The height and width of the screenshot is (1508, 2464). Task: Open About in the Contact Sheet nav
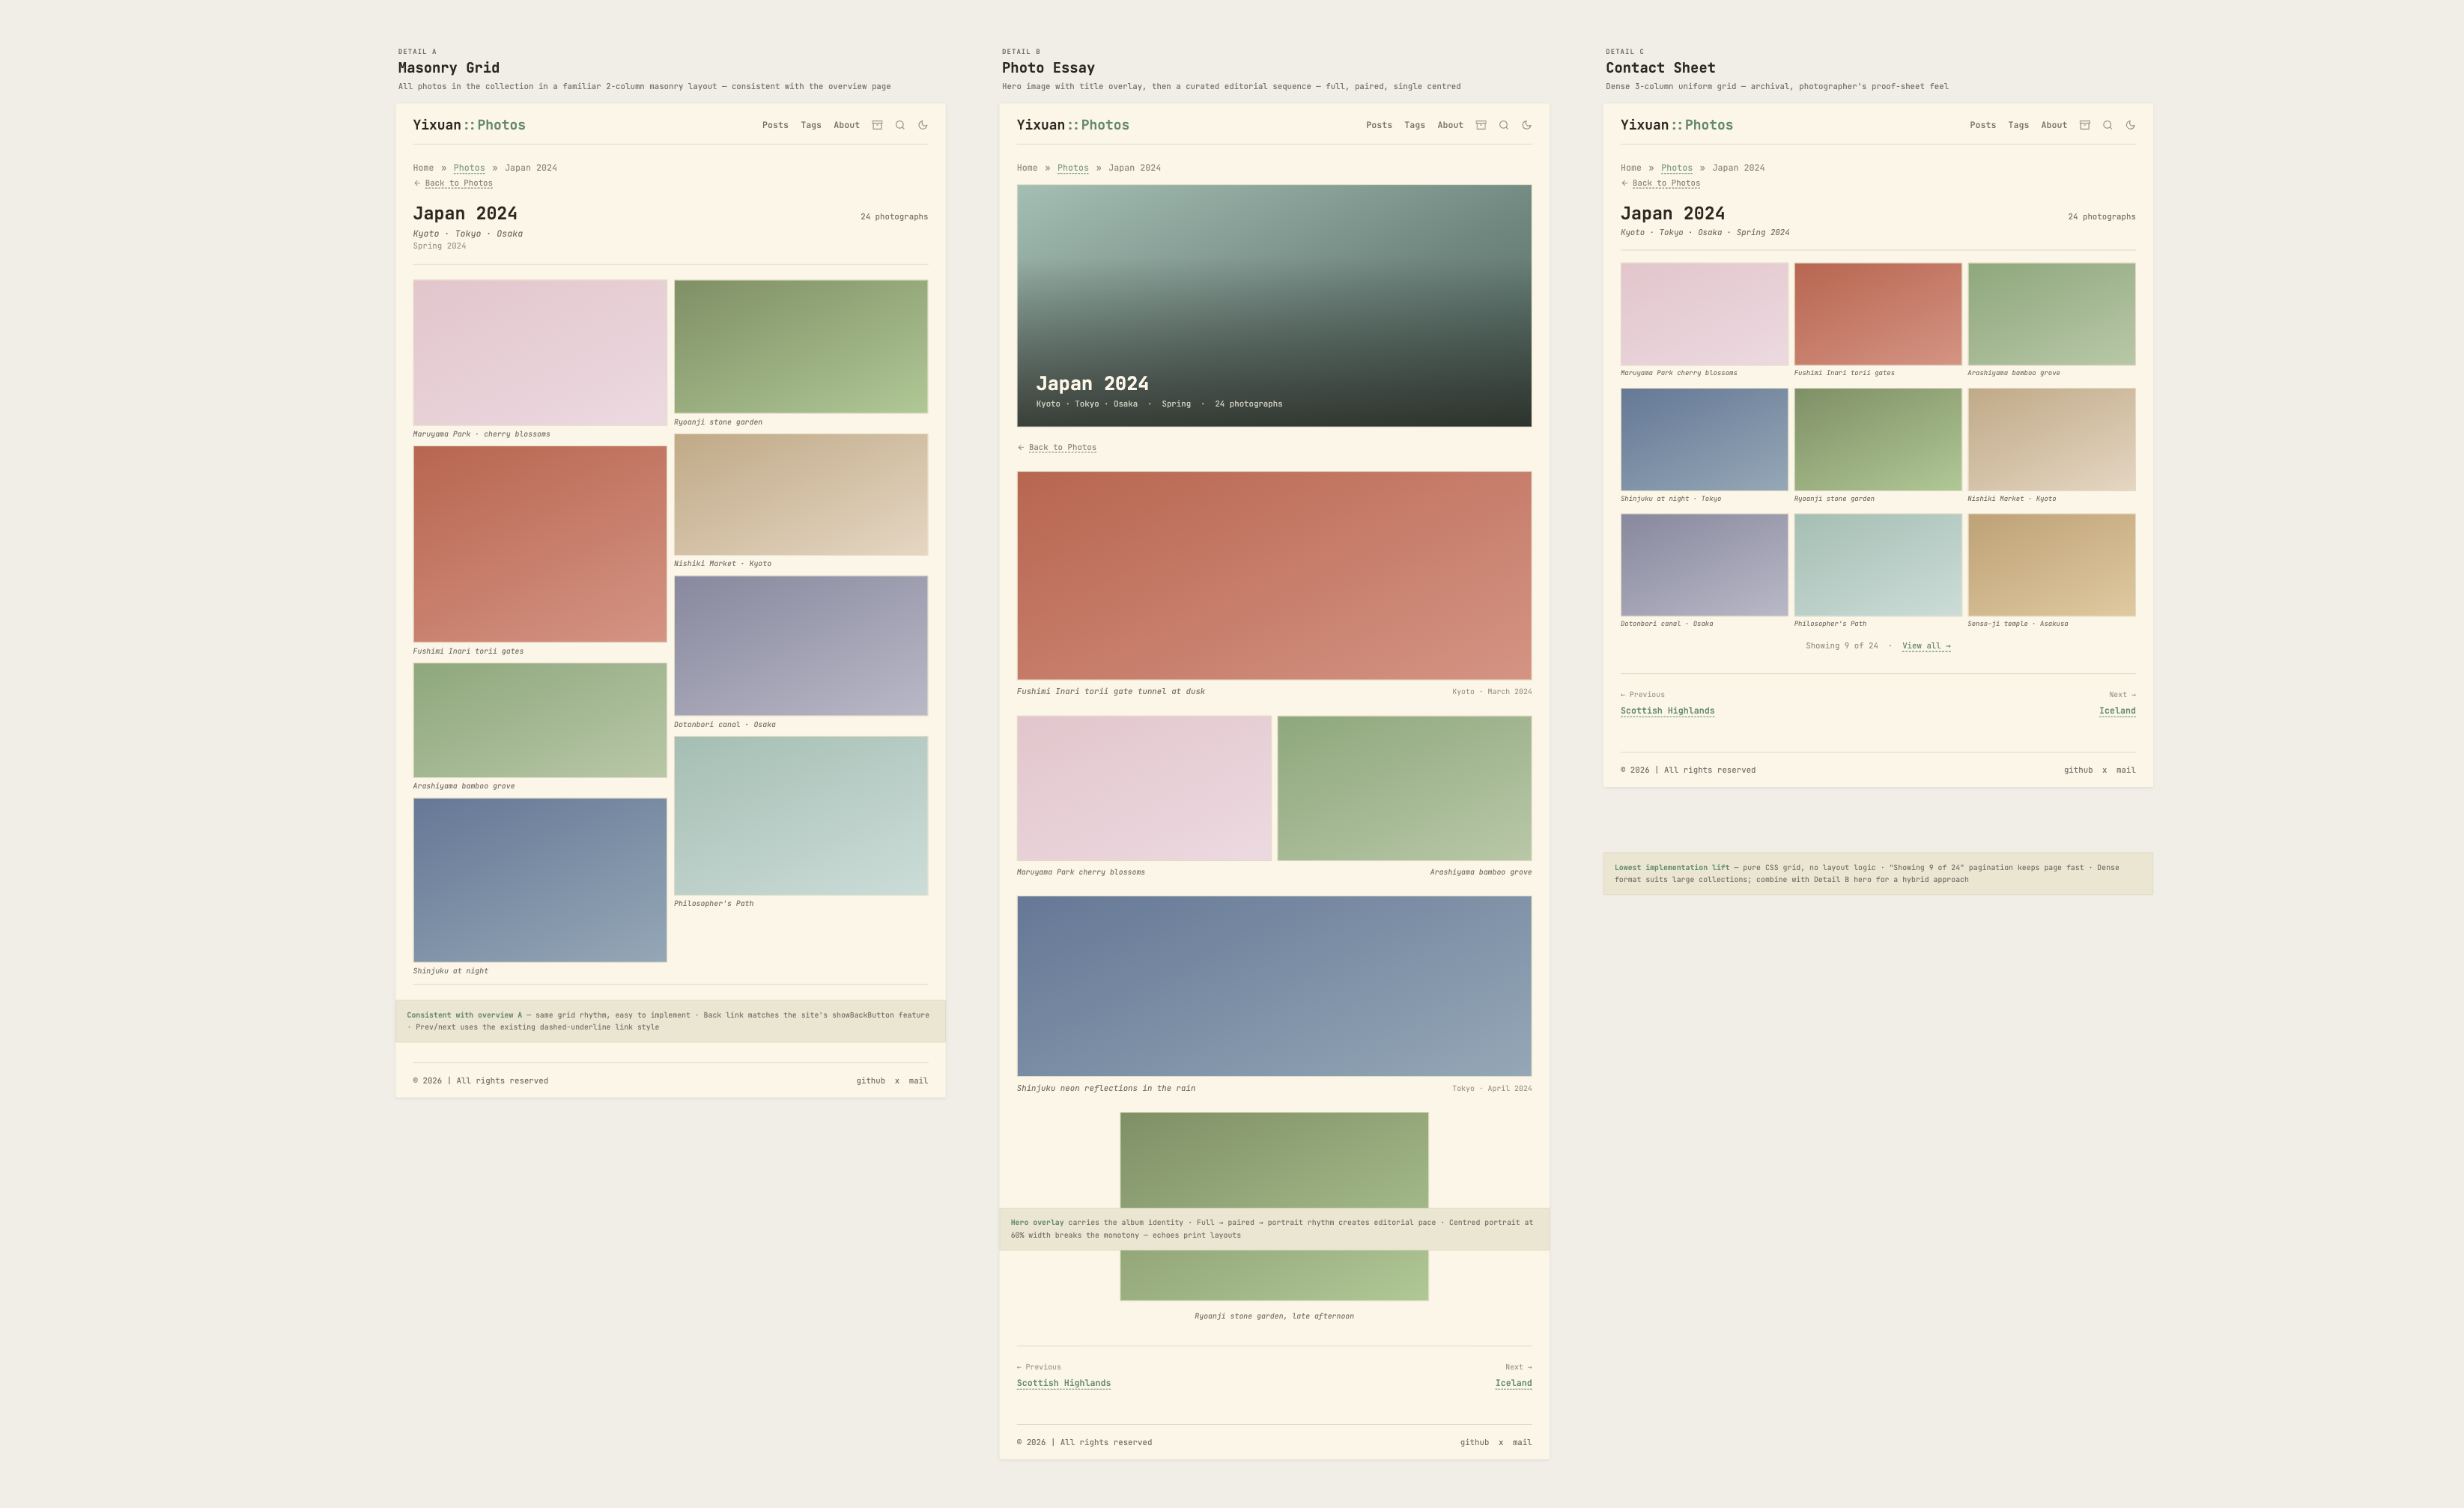tap(2054, 125)
